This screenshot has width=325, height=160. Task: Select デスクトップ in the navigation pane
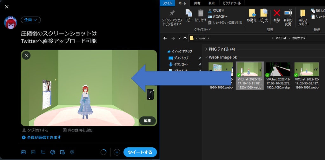(x=179, y=58)
